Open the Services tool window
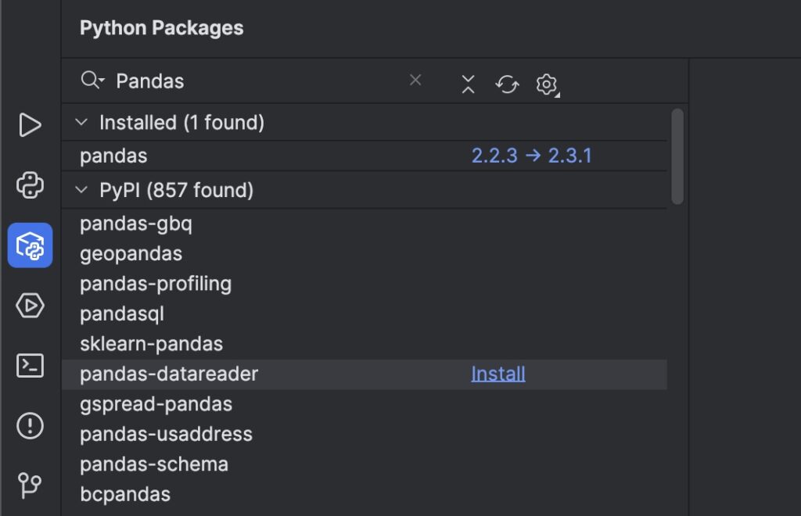 30,305
